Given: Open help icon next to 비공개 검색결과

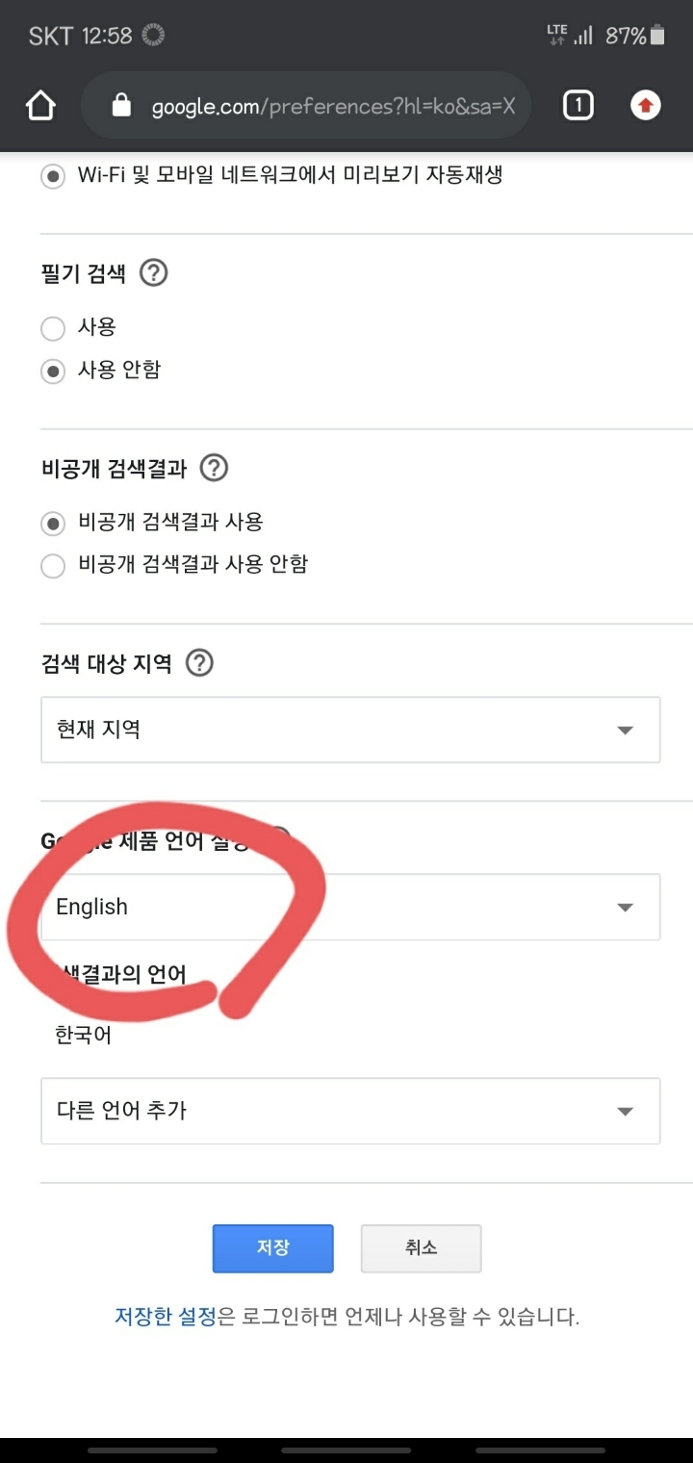Looking at the screenshot, I should pos(214,469).
